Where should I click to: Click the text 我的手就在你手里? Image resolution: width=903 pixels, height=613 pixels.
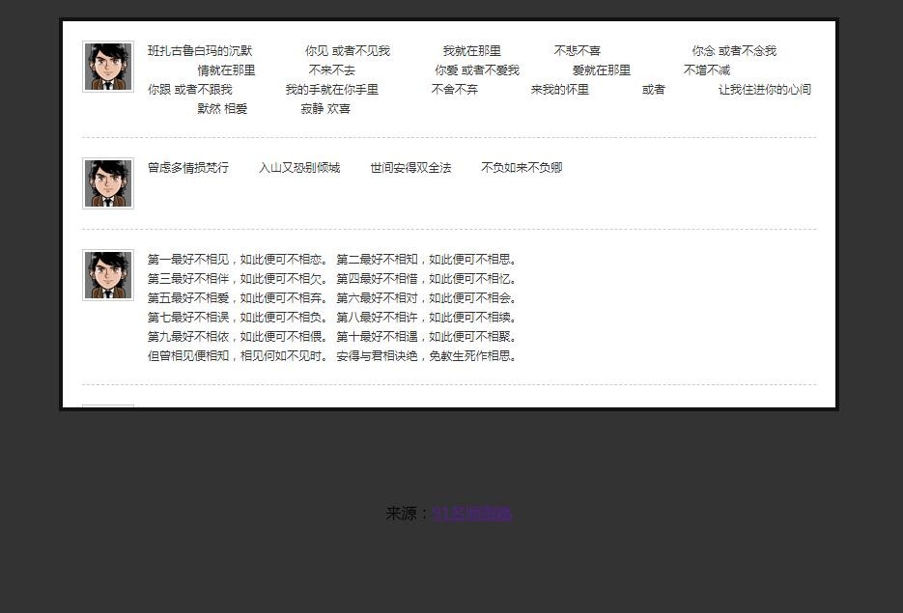pos(331,89)
